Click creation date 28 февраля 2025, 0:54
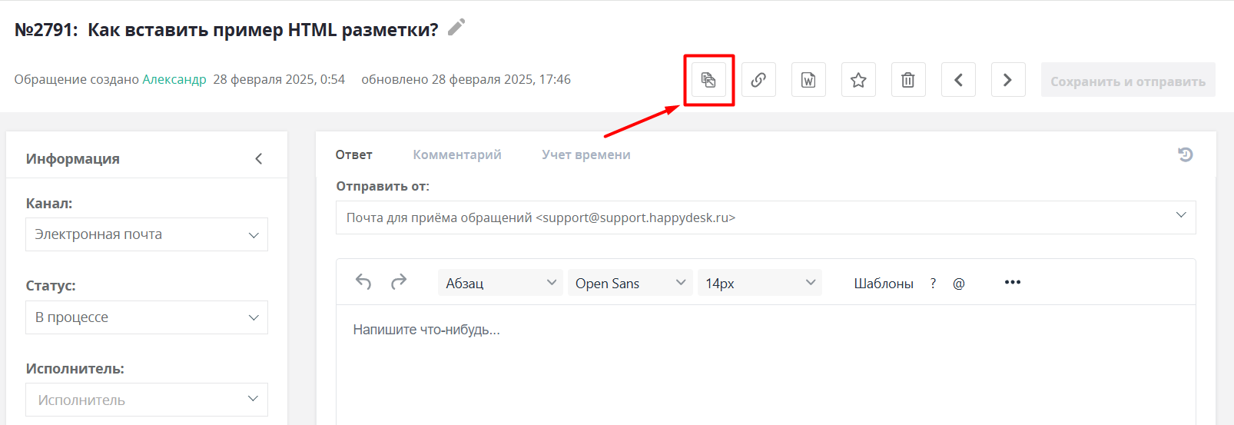 279,79
